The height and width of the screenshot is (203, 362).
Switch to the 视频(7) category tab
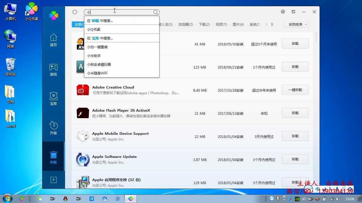click(x=221, y=25)
